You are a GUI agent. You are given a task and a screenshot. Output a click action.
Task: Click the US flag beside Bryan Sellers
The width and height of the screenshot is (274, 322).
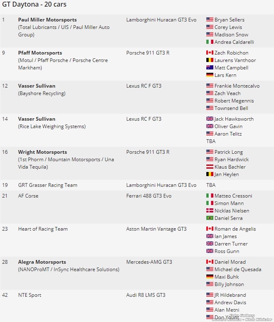coord(210,20)
